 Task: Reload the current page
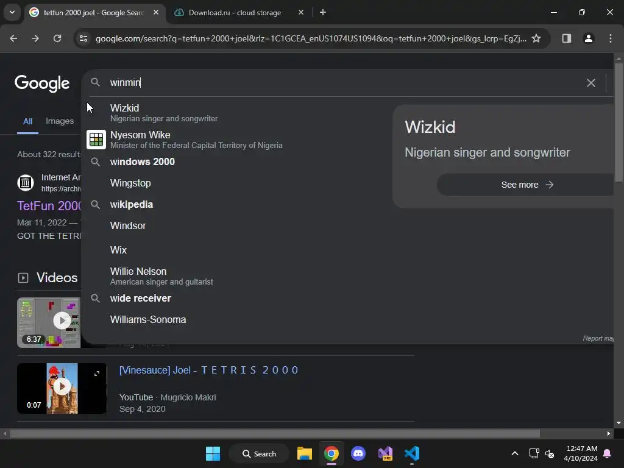(57, 38)
